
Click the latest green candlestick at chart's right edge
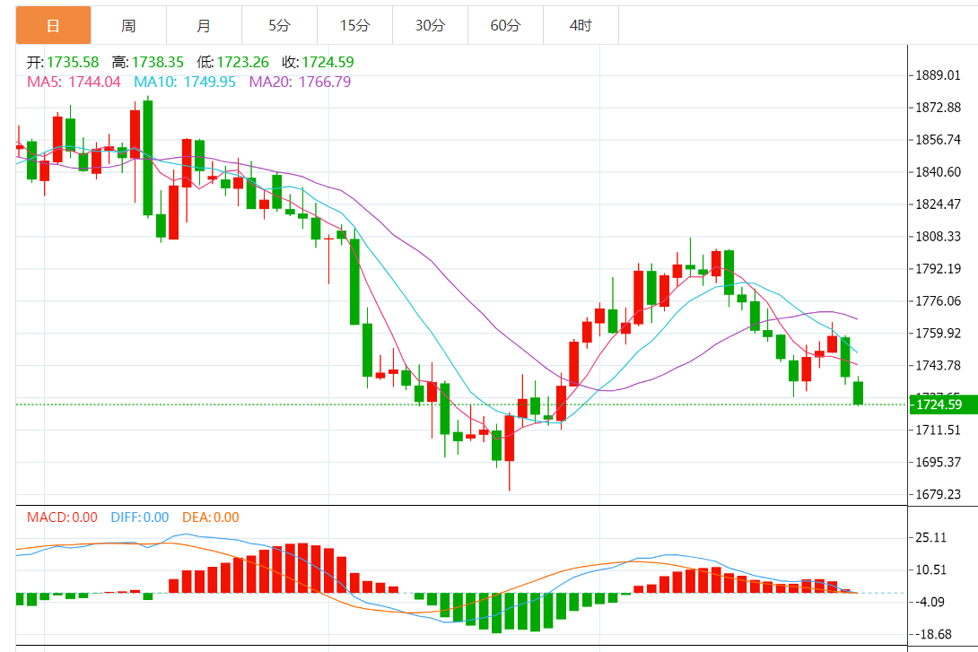859,393
